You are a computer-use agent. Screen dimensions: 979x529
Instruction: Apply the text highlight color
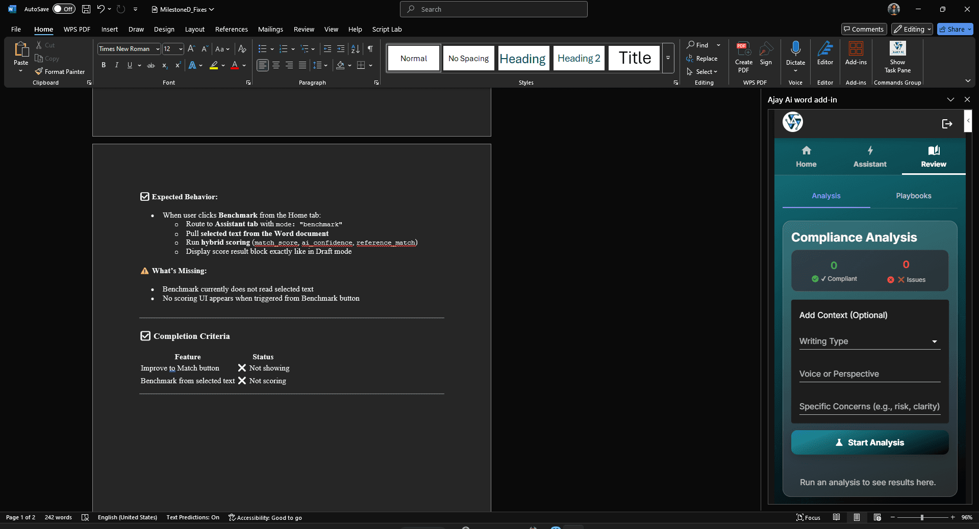tap(214, 65)
